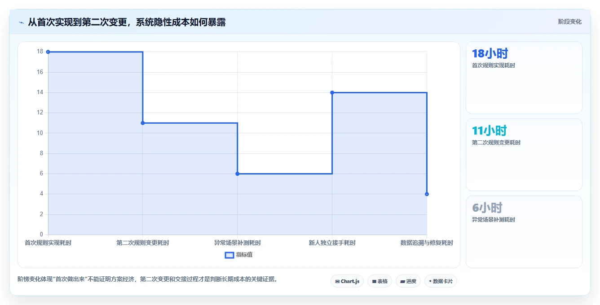
Task: Click the data point at value 6
Action: coord(238,174)
